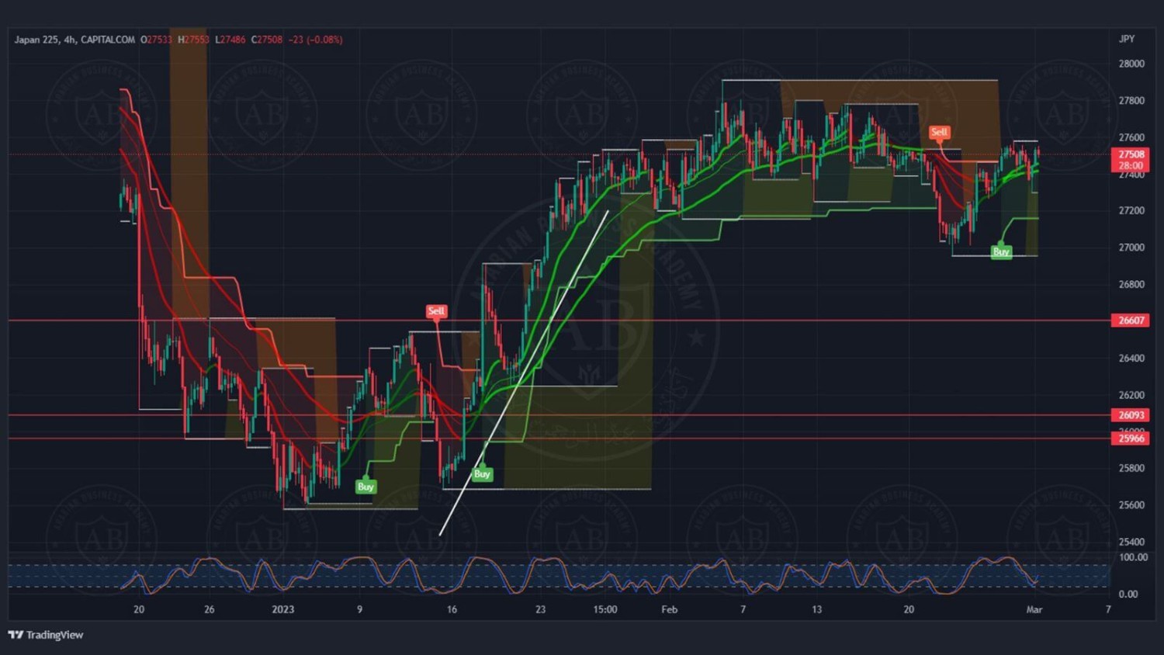Click the Sell signal label touching the 26607 line
The height and width of the screenshot is (655, 1164).
pyautogui.click(x=436, y=311)
